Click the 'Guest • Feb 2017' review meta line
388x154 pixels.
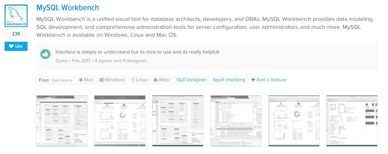(101, 61)
